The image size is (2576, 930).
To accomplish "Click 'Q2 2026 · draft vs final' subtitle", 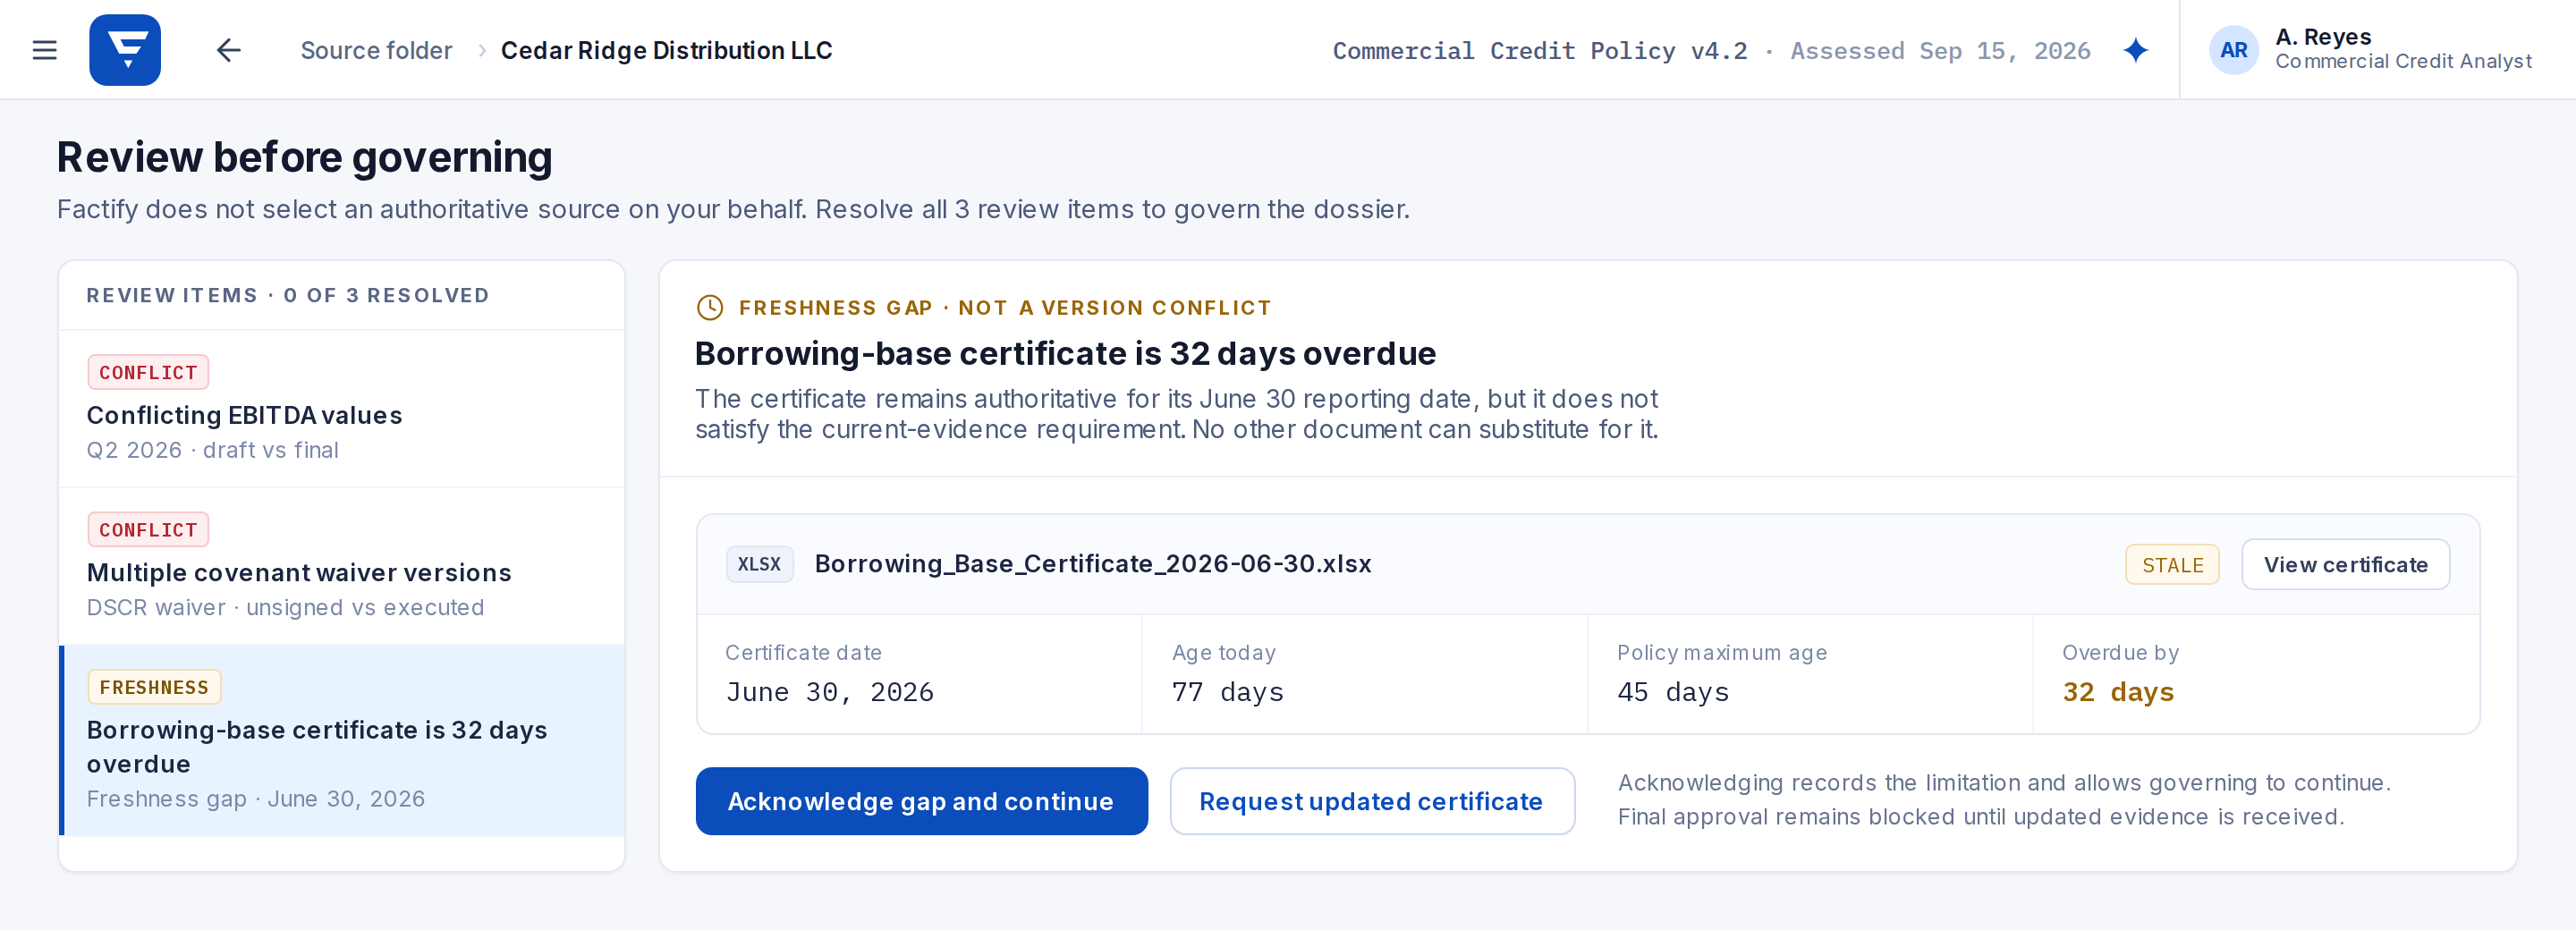I will [x=213, y=450].
